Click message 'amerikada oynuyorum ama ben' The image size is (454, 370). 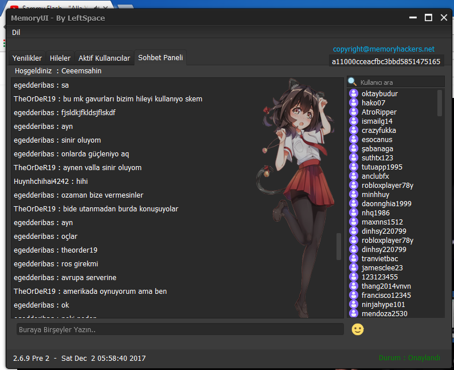pyautogui.click(x=115, y=292)
